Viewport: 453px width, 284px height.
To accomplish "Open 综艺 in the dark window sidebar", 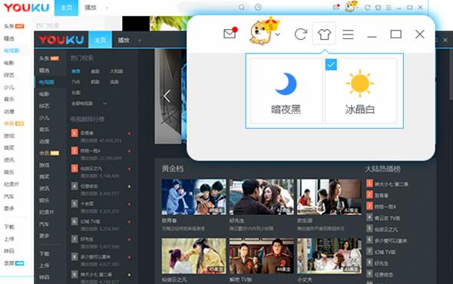I will (44, 106).
